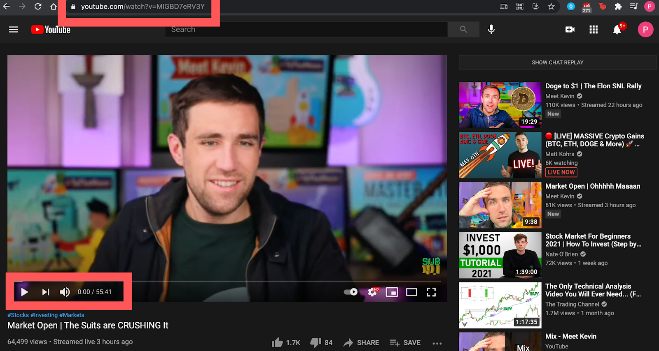The height and width of the screenshot is (351, 659).
Task: Go to the browser home page icon
Action: 54,7
